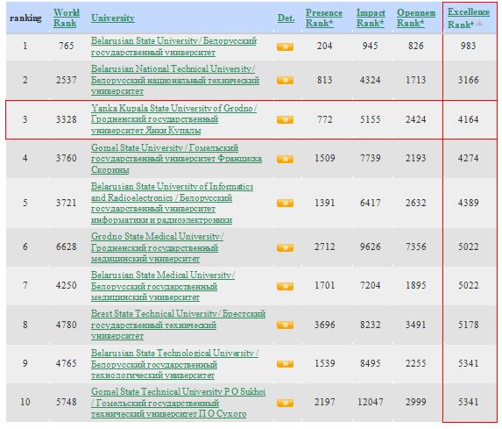Screen dimensions: 502x429
Task: Select world rank value 4765
Action: [67, 363]
